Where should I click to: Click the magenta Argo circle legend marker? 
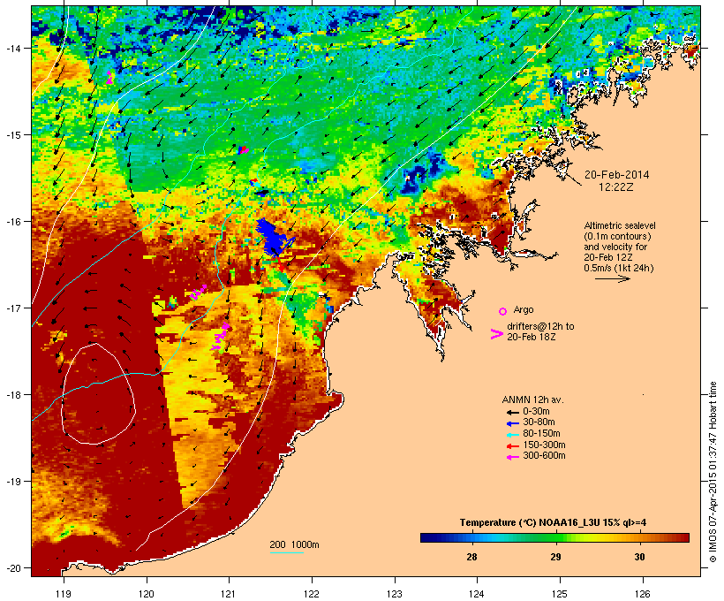point(502,311)
